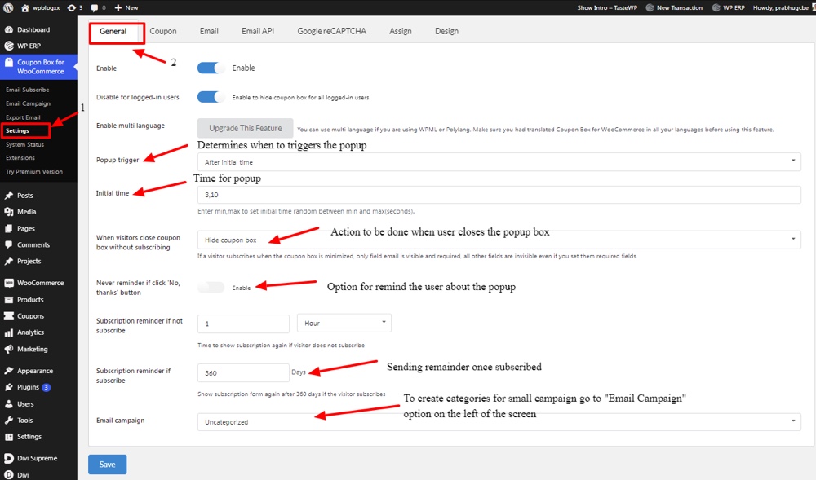Image resolution: width=816 pixels, height=480 pixels.
Task: Open comments bubble icon in admin bar
Action: (95, 7)
